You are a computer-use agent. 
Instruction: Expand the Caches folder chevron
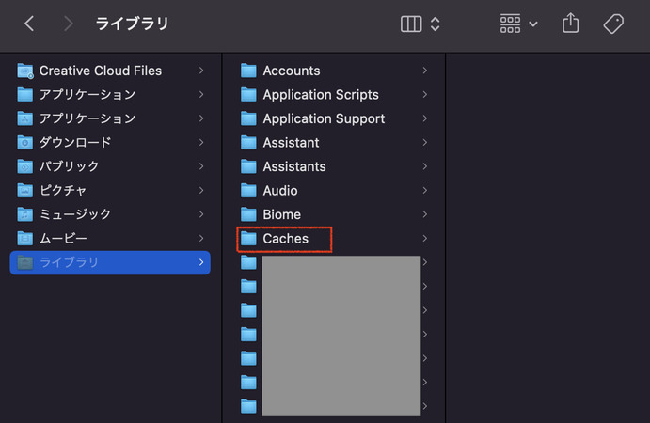pyautogui.click(x=425, y=239)
